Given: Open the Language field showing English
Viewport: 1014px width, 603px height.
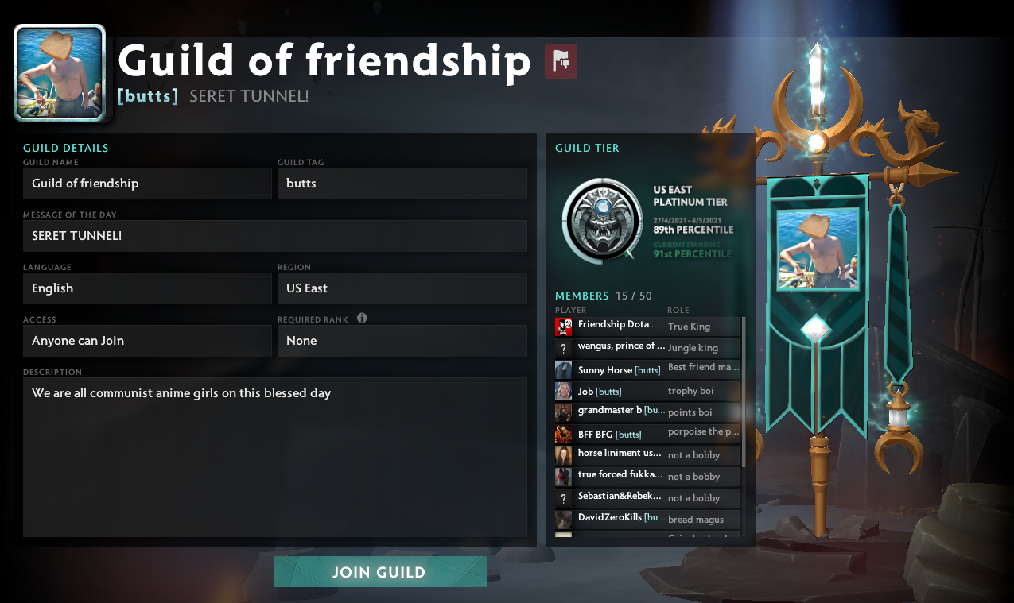Looking at the screenshot, I should point(147,288).
